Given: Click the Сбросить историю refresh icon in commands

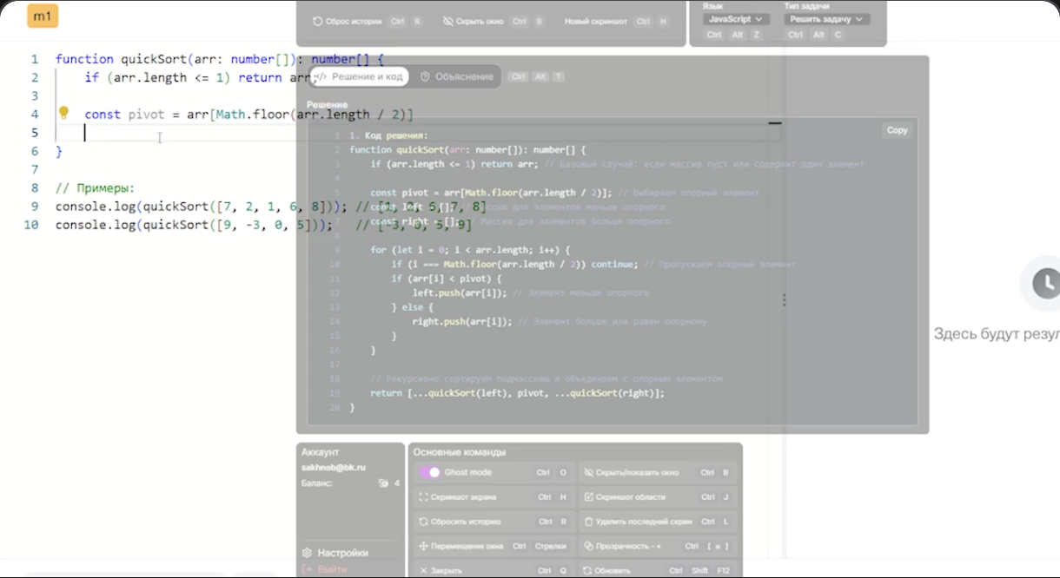Looking at the screenshot, I should tap(424, 522).
